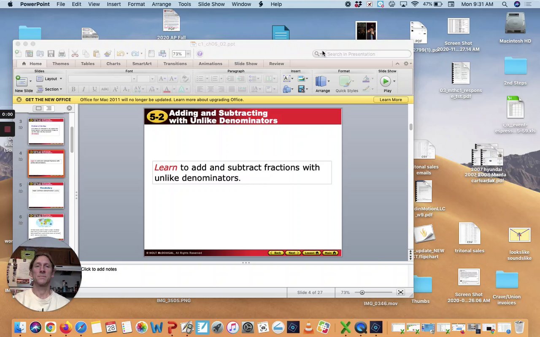
Task: Dismiss the Get the New Office banner
Action: [19, 100]
